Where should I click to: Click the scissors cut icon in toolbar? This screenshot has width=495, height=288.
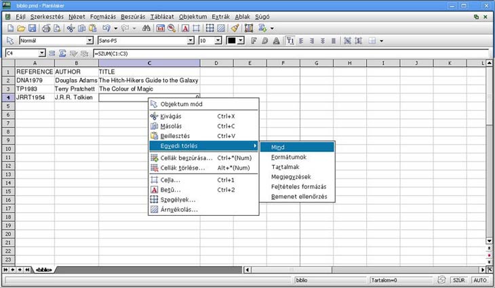(71, 28)
